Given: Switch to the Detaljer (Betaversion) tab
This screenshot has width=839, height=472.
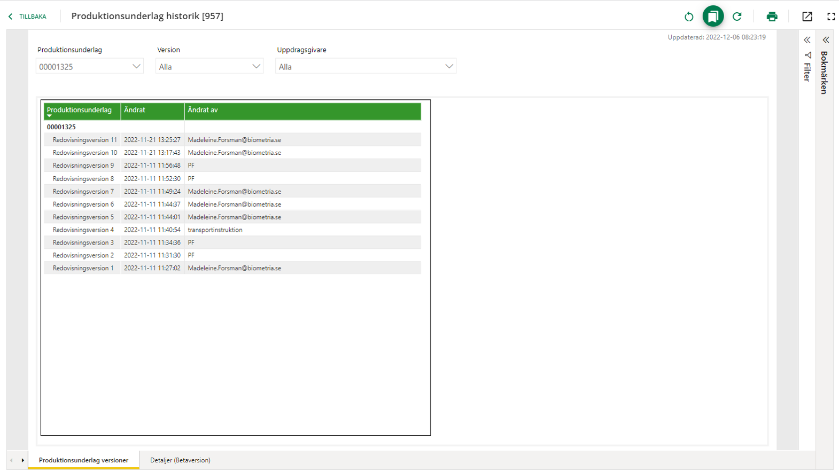Looking at the screenshot, I should pos(180,460).
